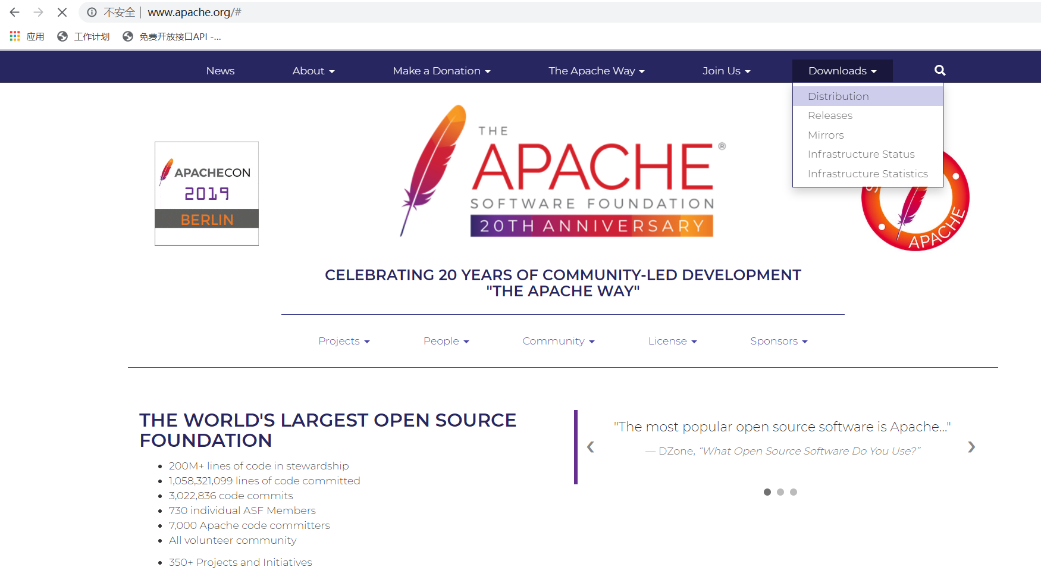The image size is (1041, 570).
Task: Click '7,000 Apache code committers' text
Action: click(x=249, y=525)
